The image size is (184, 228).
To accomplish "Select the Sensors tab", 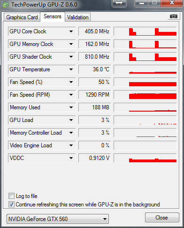I will [53, 16].
